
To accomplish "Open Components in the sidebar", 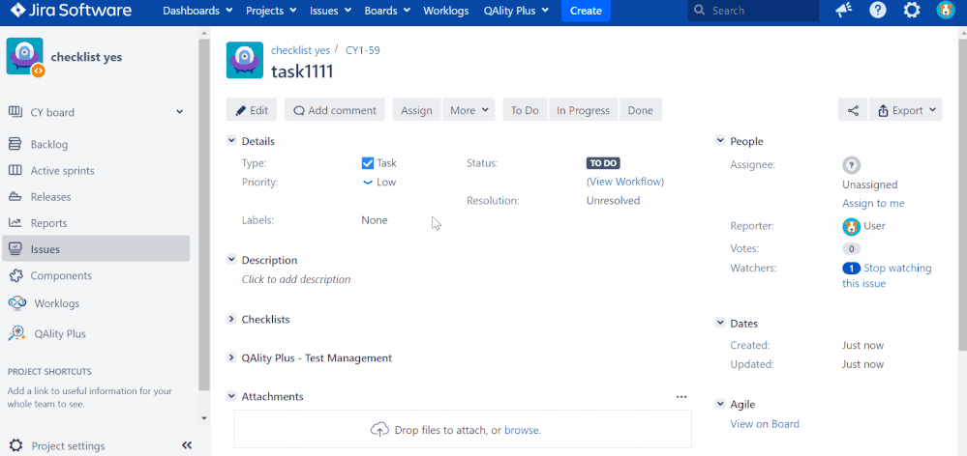I will pos(61,275).
